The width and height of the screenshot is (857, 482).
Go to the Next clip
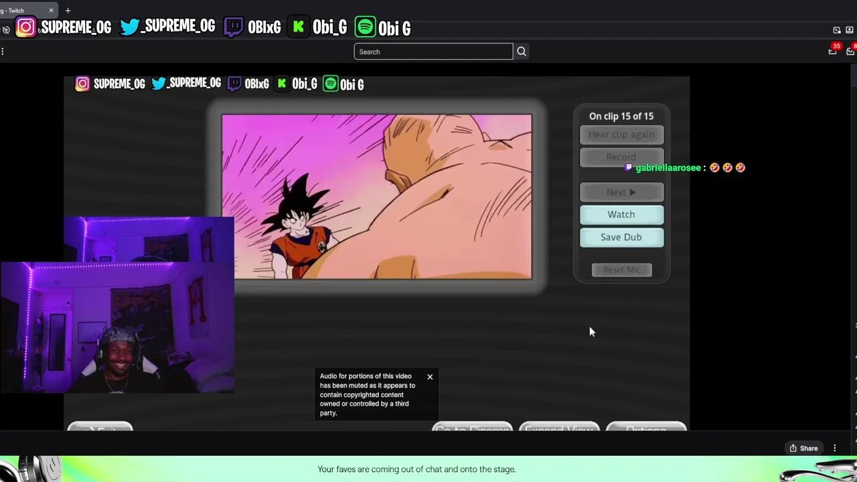click(x=621, y=192)
